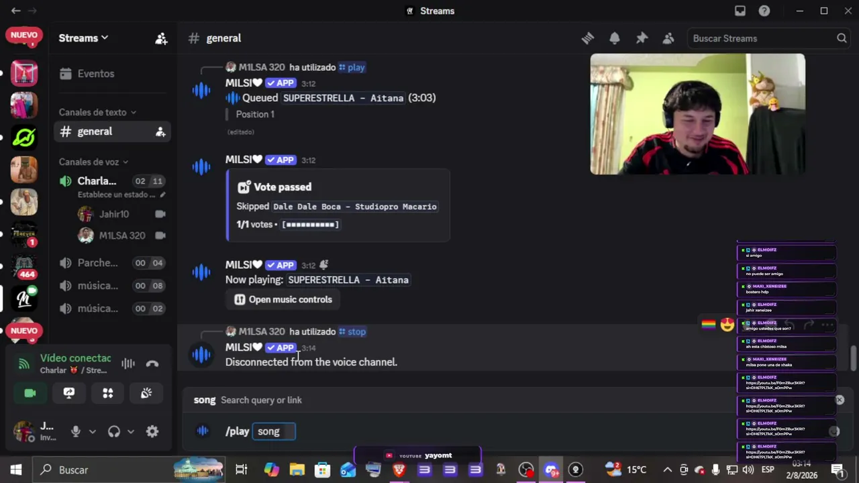This screenshot has height=483, width=859.
Task: Create an invite for the general channel
Action: pyautogui.click(x=160, y=131)
